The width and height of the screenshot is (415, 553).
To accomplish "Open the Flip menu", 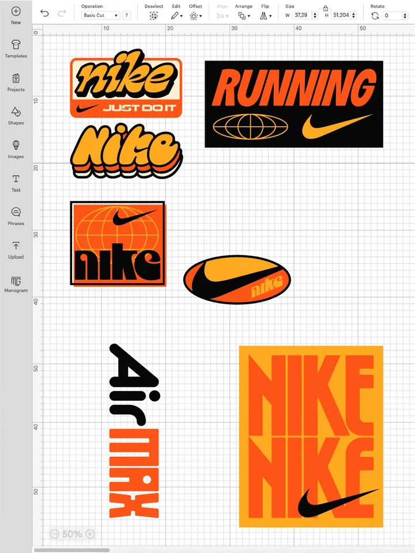I will click(265, 16).
